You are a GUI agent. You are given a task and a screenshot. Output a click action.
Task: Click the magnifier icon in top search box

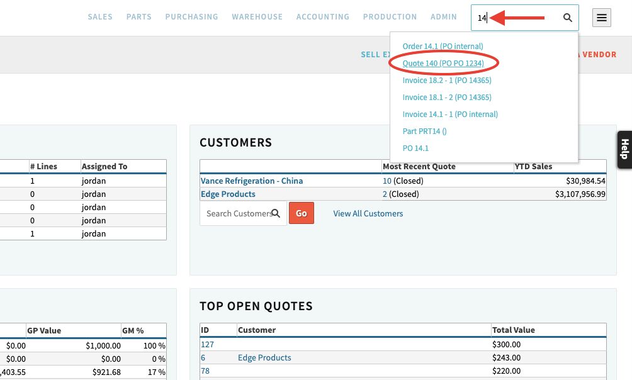[567, 18]
